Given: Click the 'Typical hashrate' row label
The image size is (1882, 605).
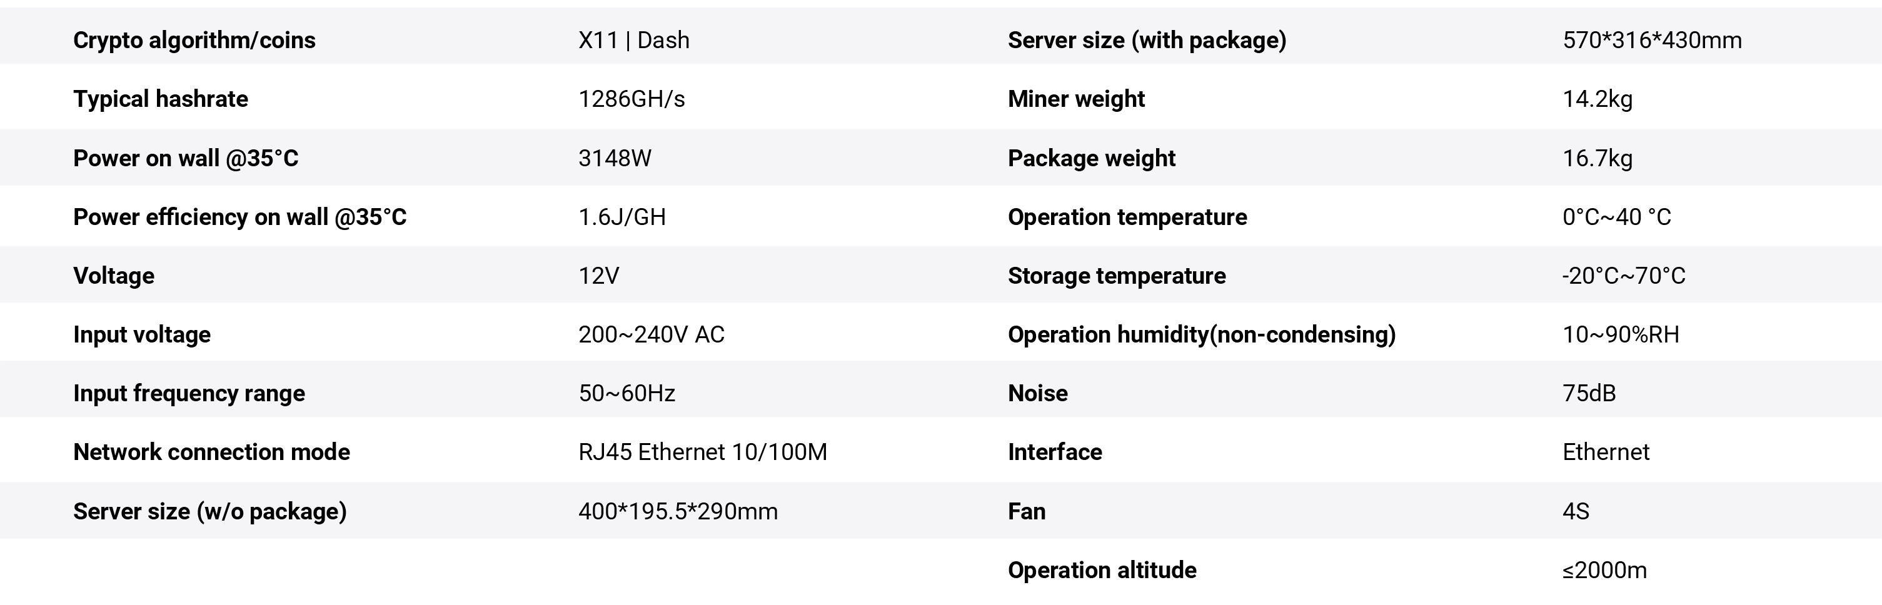Looking at the screenshot, I should pos(160,99).
